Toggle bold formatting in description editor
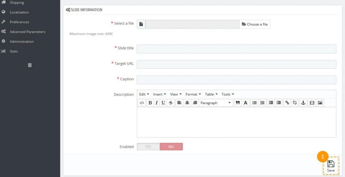 150,103
